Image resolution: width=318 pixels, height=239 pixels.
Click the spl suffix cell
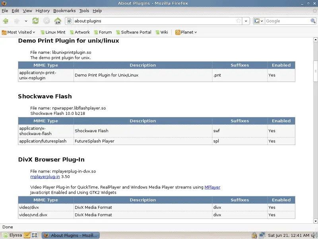240,141
